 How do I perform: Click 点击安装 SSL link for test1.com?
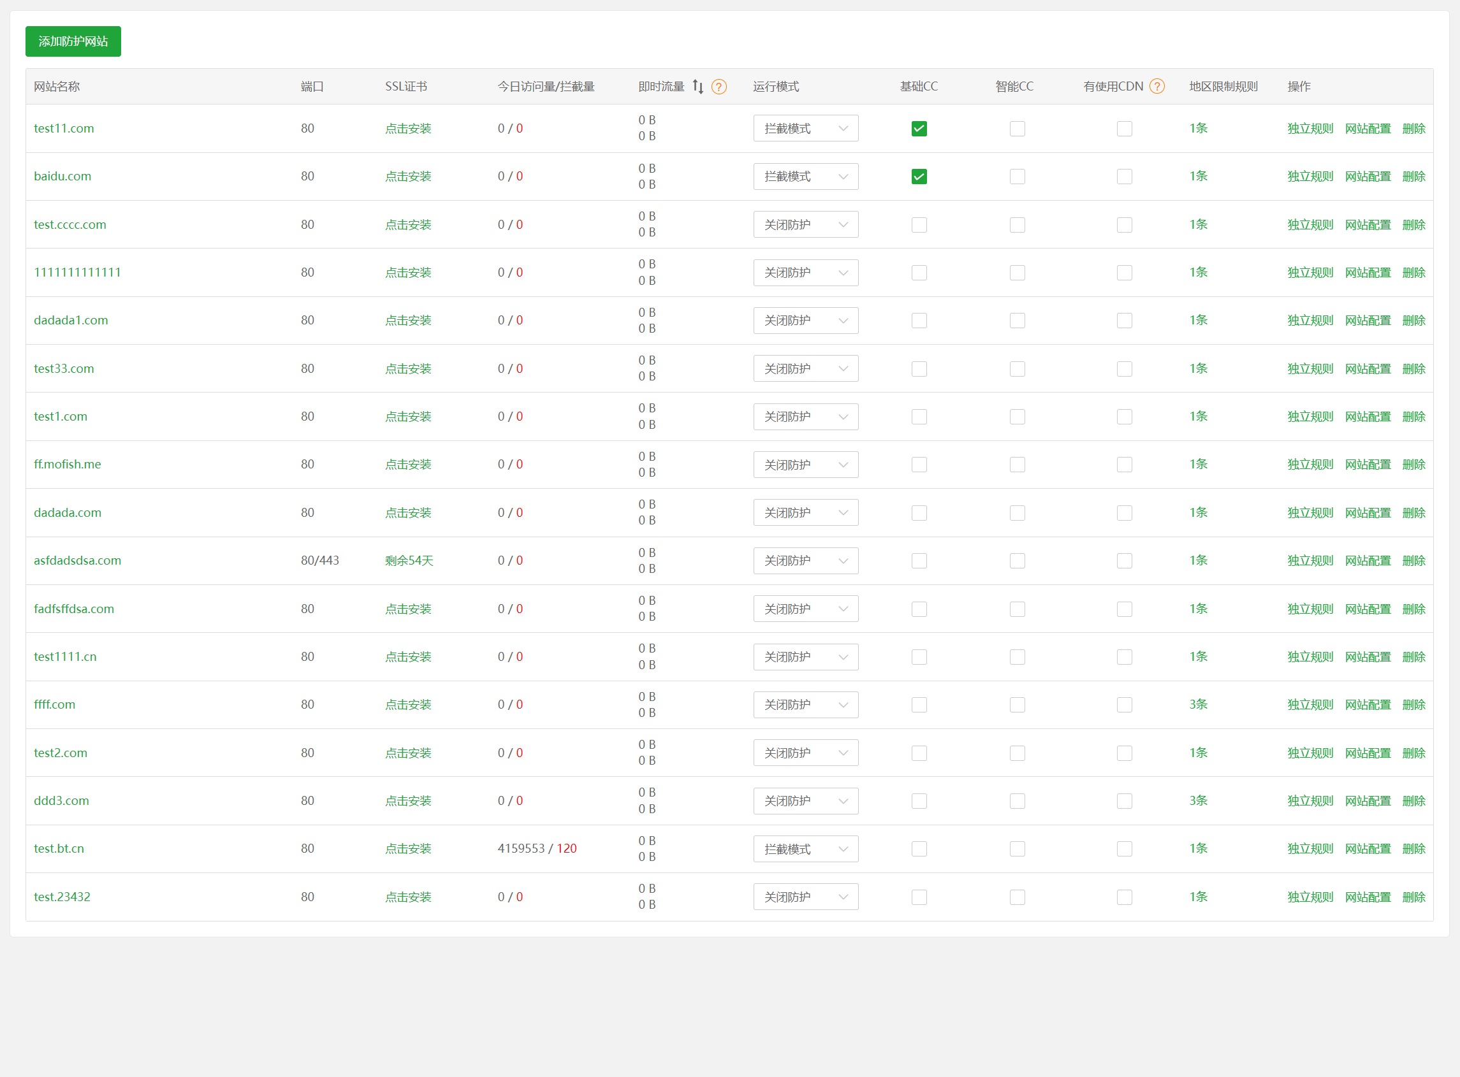click(407, 417)
